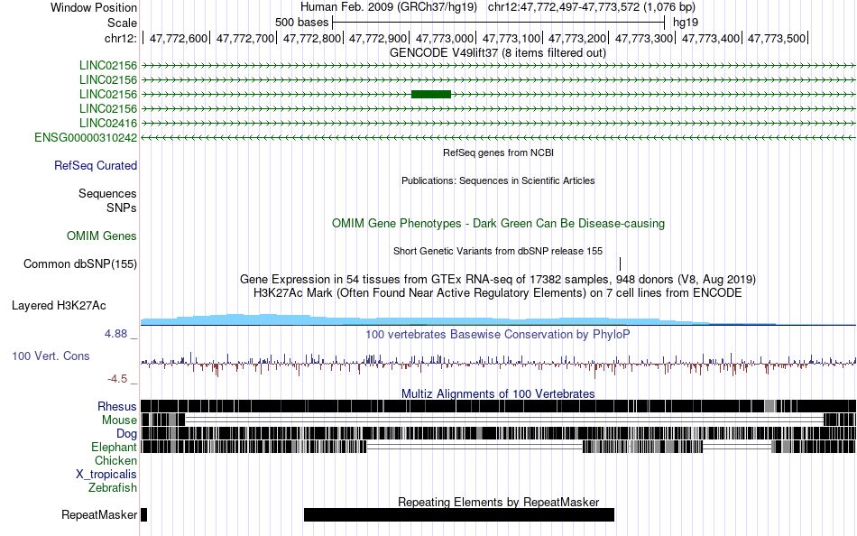Click the 47,773,000 ruler position
The image size is (857, 536).
coord(445,38)
